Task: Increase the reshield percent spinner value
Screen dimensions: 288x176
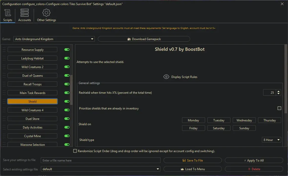Action: [x=279, y=91]
